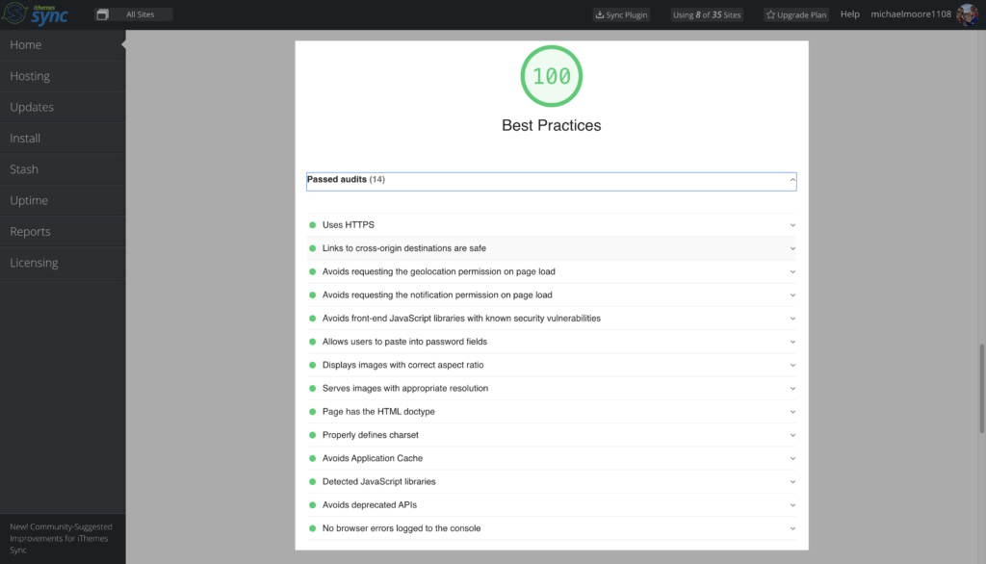
Task: Click the iThemes Sync logo
Action: pos(35,13)
